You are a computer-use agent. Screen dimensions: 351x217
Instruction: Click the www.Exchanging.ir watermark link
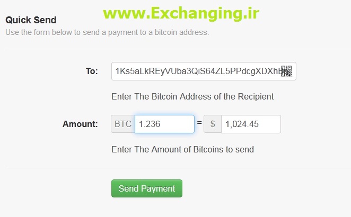click(x=181, y=13)
